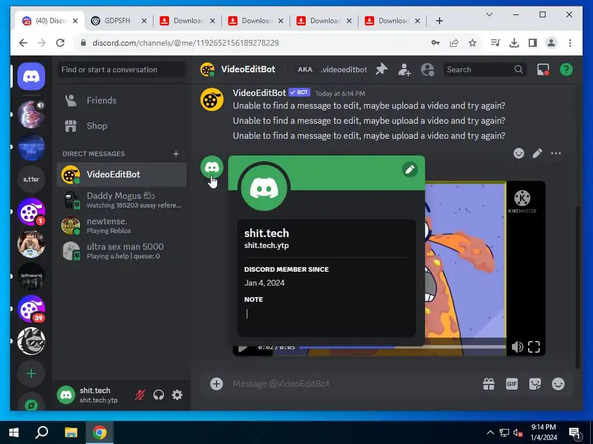
Task: Open Discord Help icon
Action: pyautogui.click(x=566, y=69)
